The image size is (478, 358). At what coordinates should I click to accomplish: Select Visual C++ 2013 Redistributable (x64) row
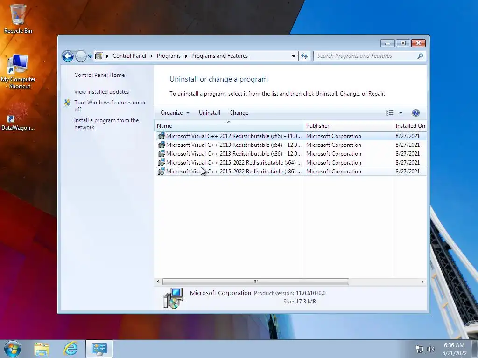point(291,145)
